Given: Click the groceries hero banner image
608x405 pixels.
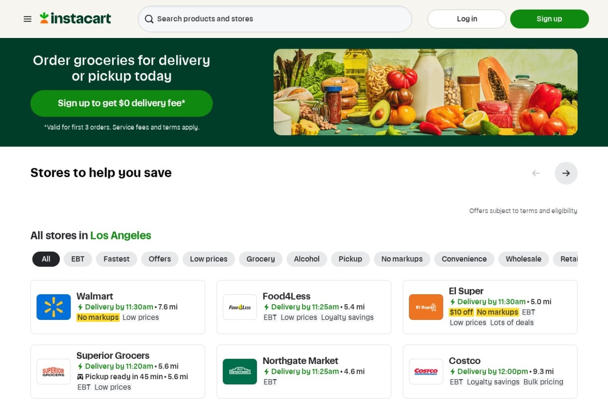Looking at the screenshot, I should tap(426, 92).
